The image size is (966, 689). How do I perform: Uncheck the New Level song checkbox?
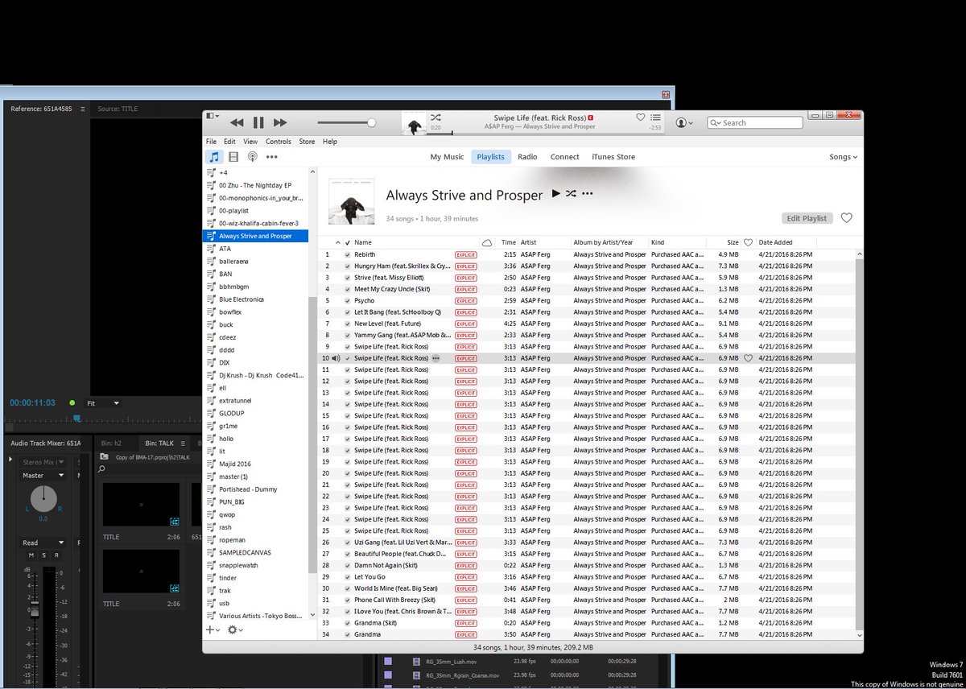point(347,324)
